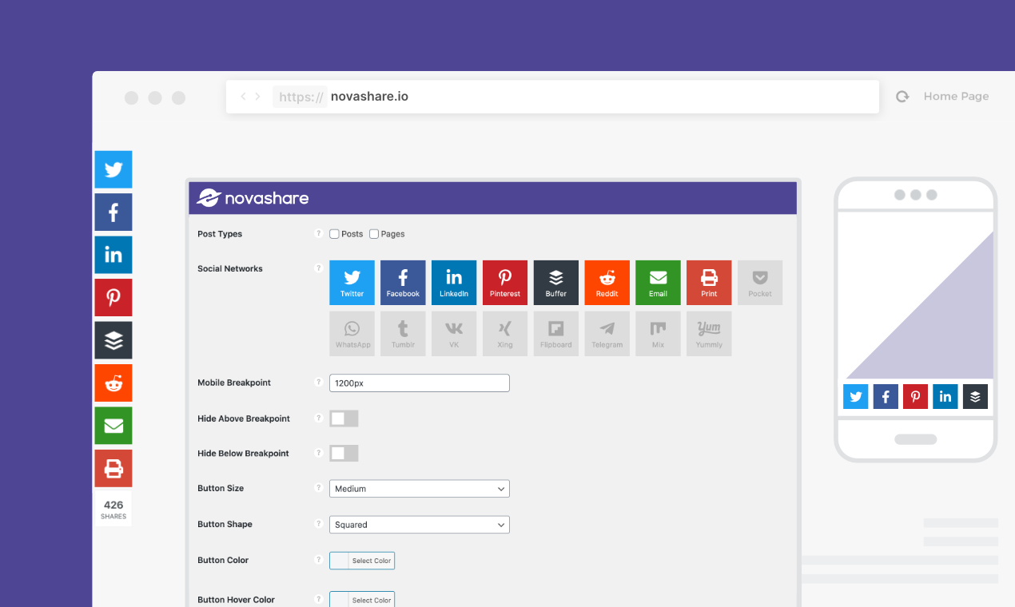The height and width of the screenshot is (607, 1015).
Task: Click Select Color for Button Color
Action: pos(362,561)
